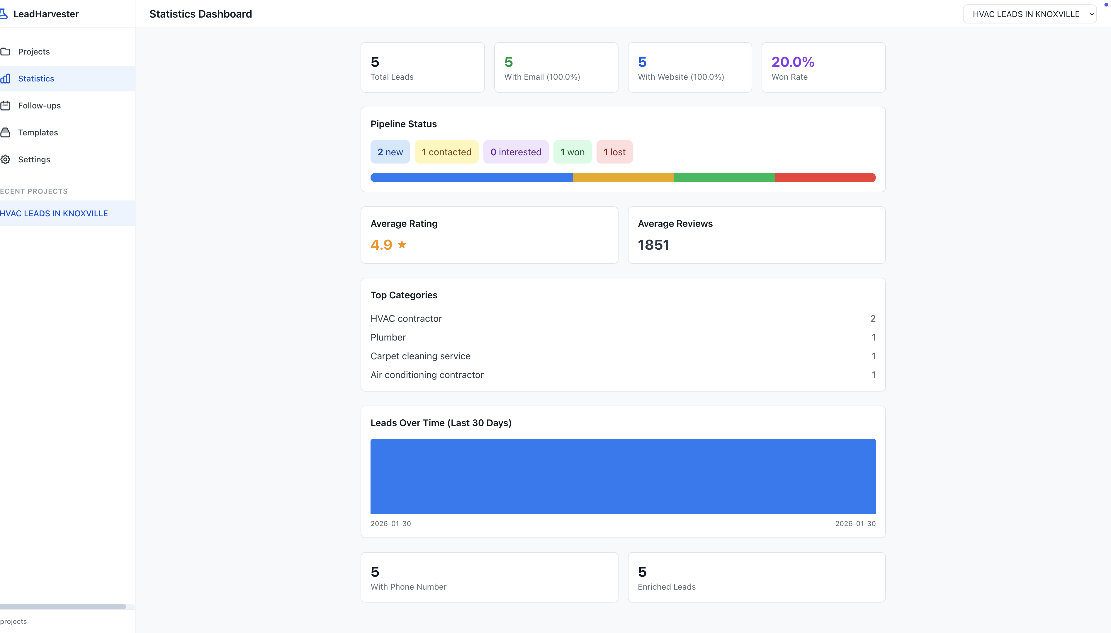Open recent project HVAC LEADS IN KNOXVILLE
Image resolution: width=1111 pixels, height=633 pixels.
[54, 213]
